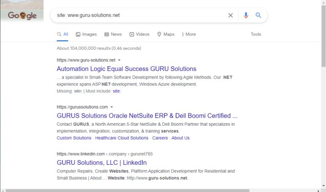326x192 pixels.
Task: Open the Healthcare Cloud Solutions sitelink
Action: [x=122, y=138]
